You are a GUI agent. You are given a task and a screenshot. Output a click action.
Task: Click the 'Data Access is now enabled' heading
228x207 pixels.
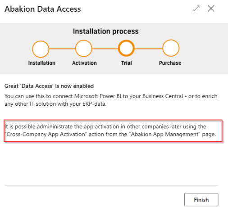(x=49, y=86)
